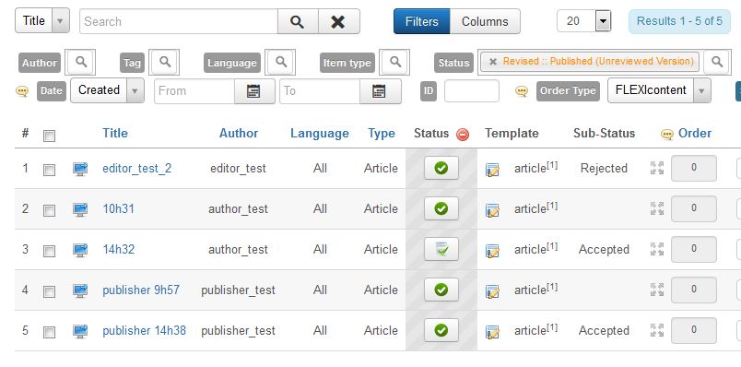Open the Columns chooser
The width and height of the screenshot is (741, 367).
click(485, 21)
